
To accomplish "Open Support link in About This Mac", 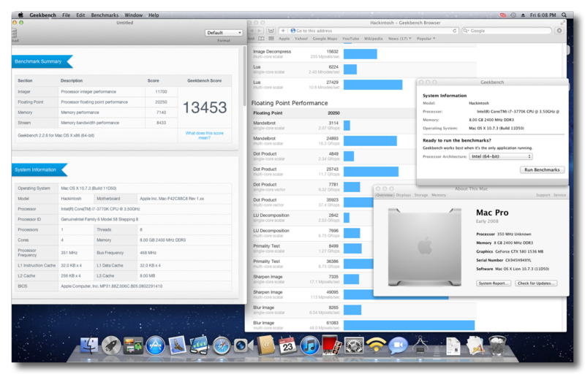I will click(x=543, y=195).
